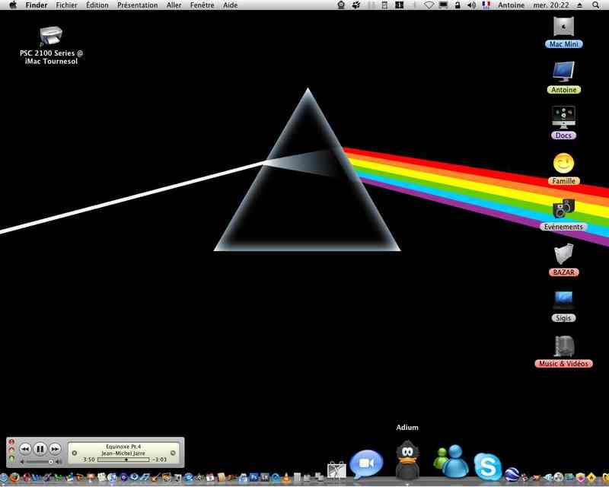Open the Fichier menu
Viewport: 609px width, 487px height.
66,5
